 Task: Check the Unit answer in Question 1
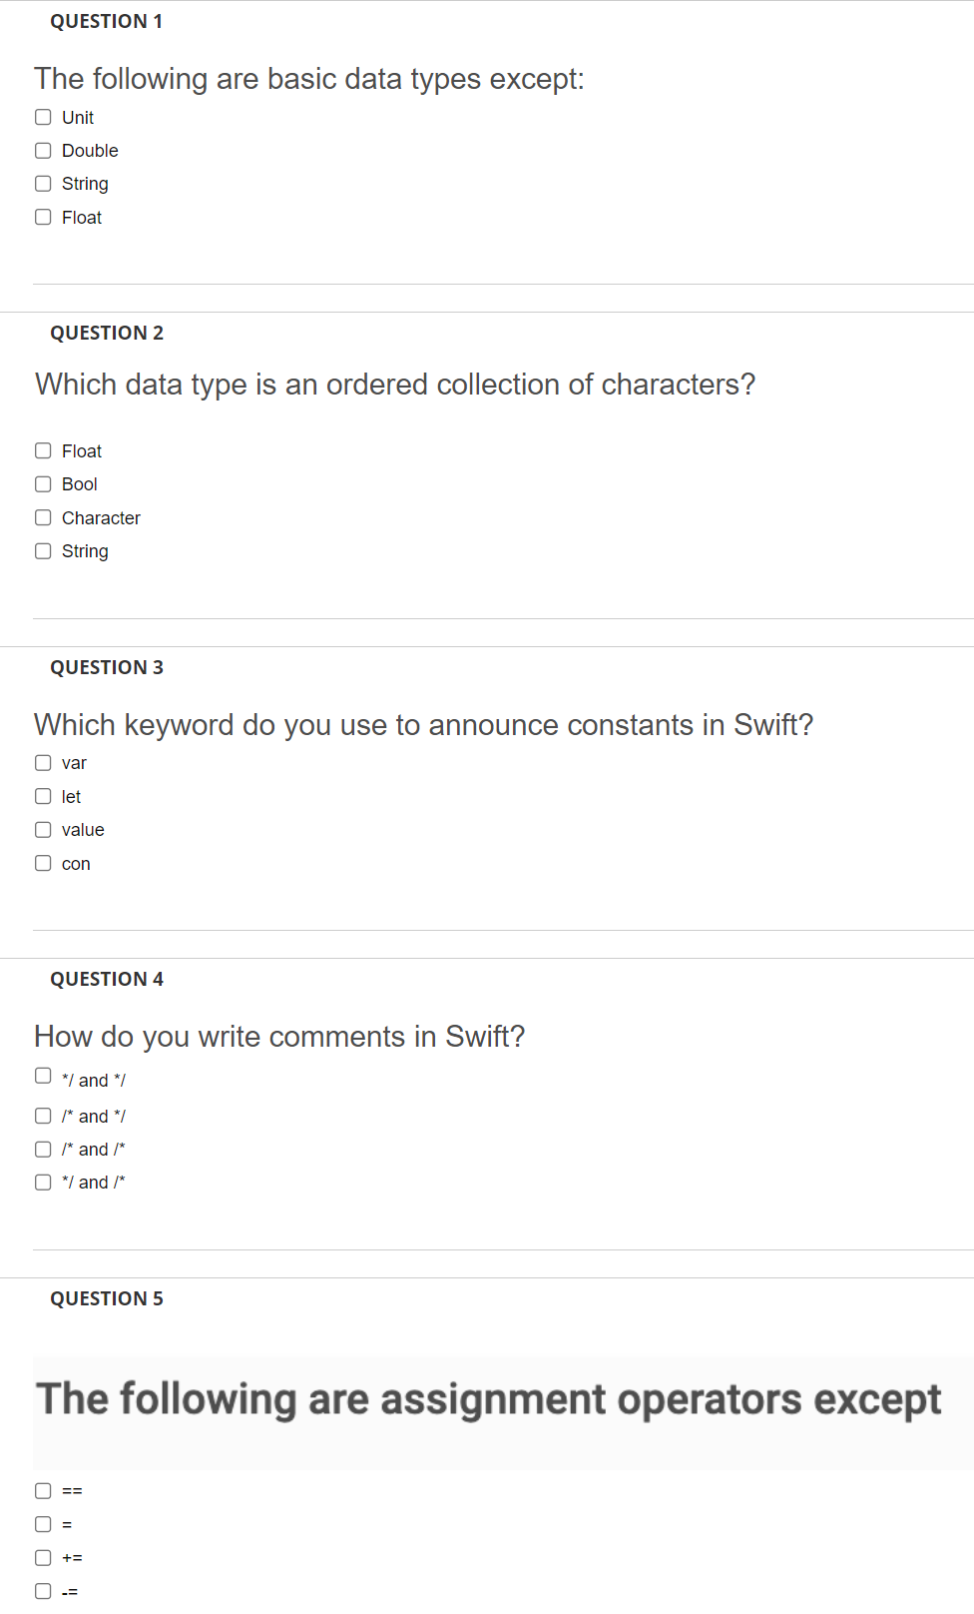pos(43,117)
